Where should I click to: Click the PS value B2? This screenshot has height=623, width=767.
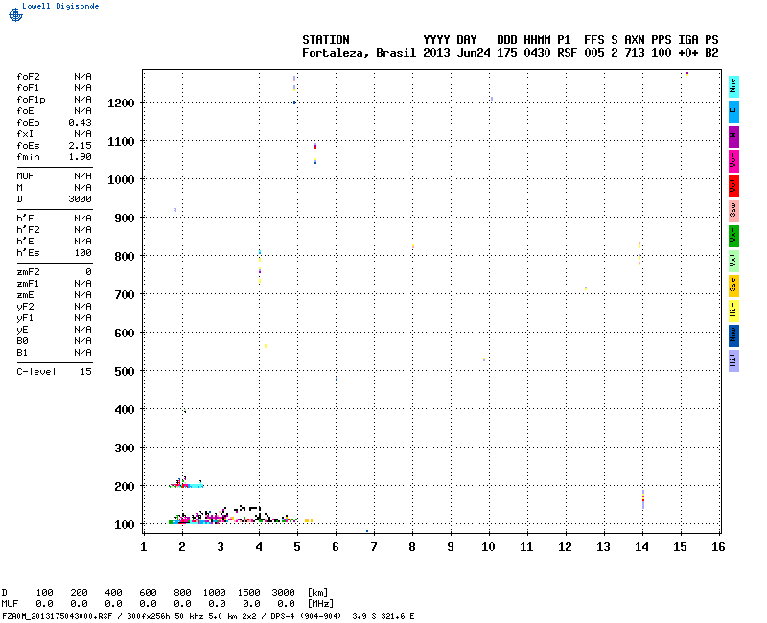tap(711, 53)
